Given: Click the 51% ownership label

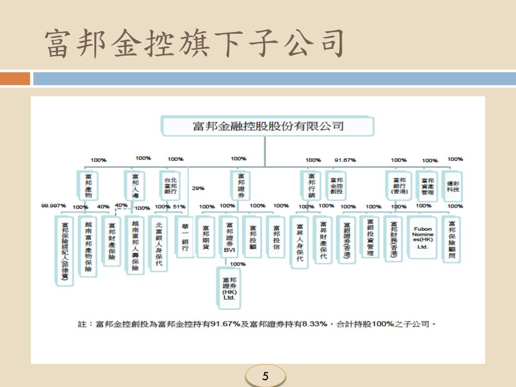Looking at the screenshot, I should 179,207.
